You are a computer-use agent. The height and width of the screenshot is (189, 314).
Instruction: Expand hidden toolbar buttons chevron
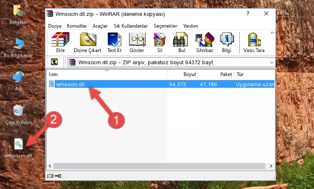pyautogui.click(x=272, y=33)
